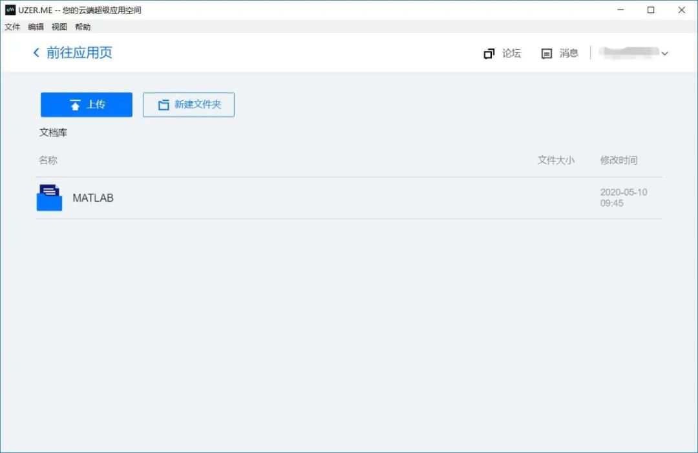The image size is (698, 453).
Task: Click the MATLAB folder icon
Action: (x=49, y=198)
